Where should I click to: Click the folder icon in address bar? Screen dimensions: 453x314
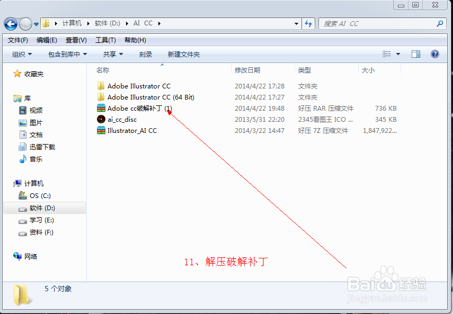tap(46, 23)
